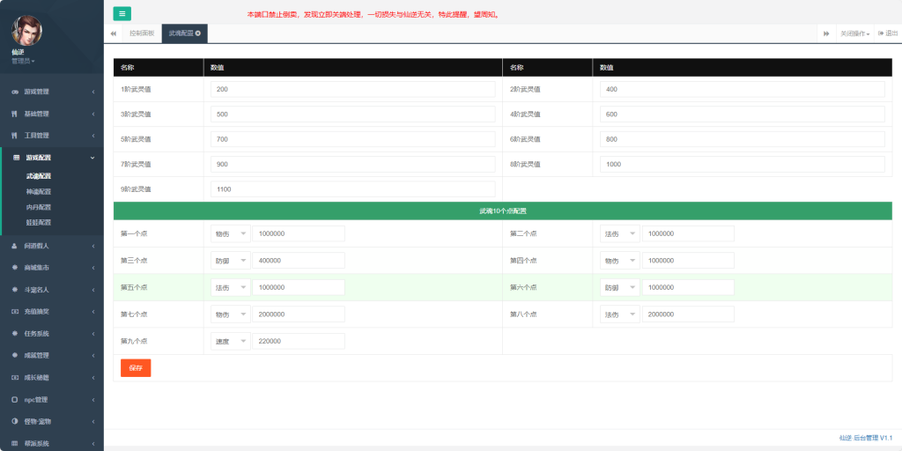
Task: Click the green 武魂10个点配置 header bar
Action: (x=503, y=211)
